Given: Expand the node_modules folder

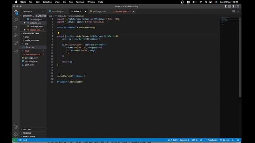Looking at the screenshot, I should click(x=32, y=41).
